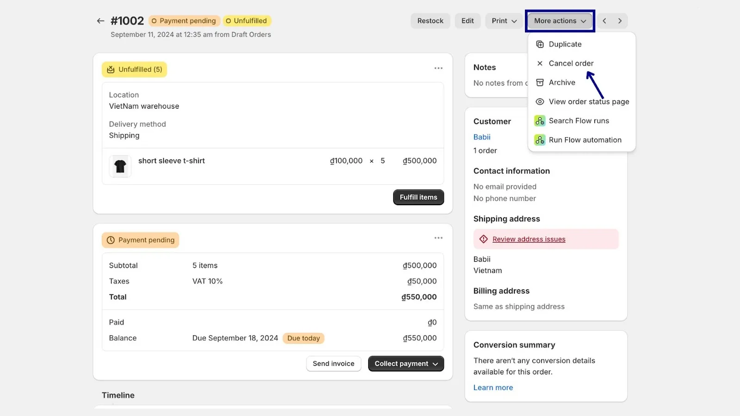Screen dimensions: 740x416
Task: Choose Run Flow automation menu entry
Action: pos(582,140)
